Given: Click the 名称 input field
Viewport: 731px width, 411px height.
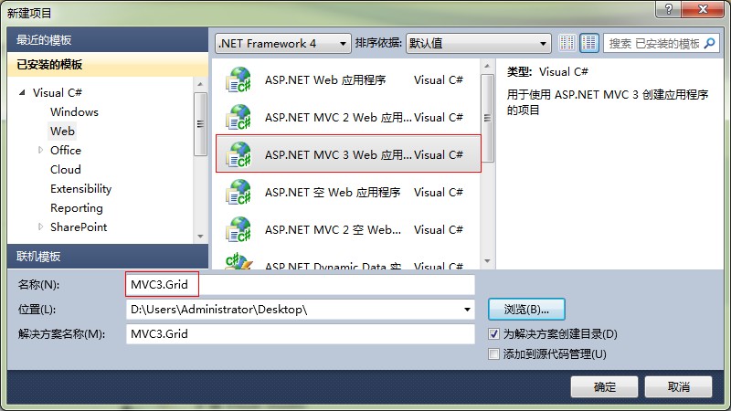Looking at the screenshot, I should pos(301,284).
